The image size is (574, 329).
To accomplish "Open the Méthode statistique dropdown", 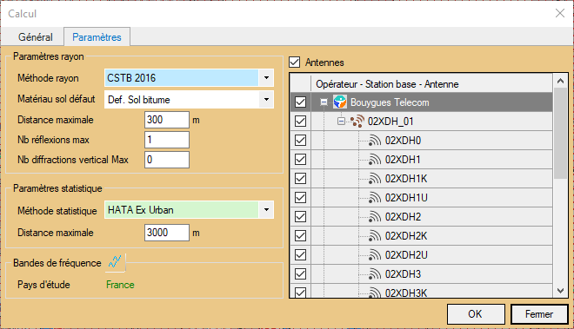I will click(266, 210).
